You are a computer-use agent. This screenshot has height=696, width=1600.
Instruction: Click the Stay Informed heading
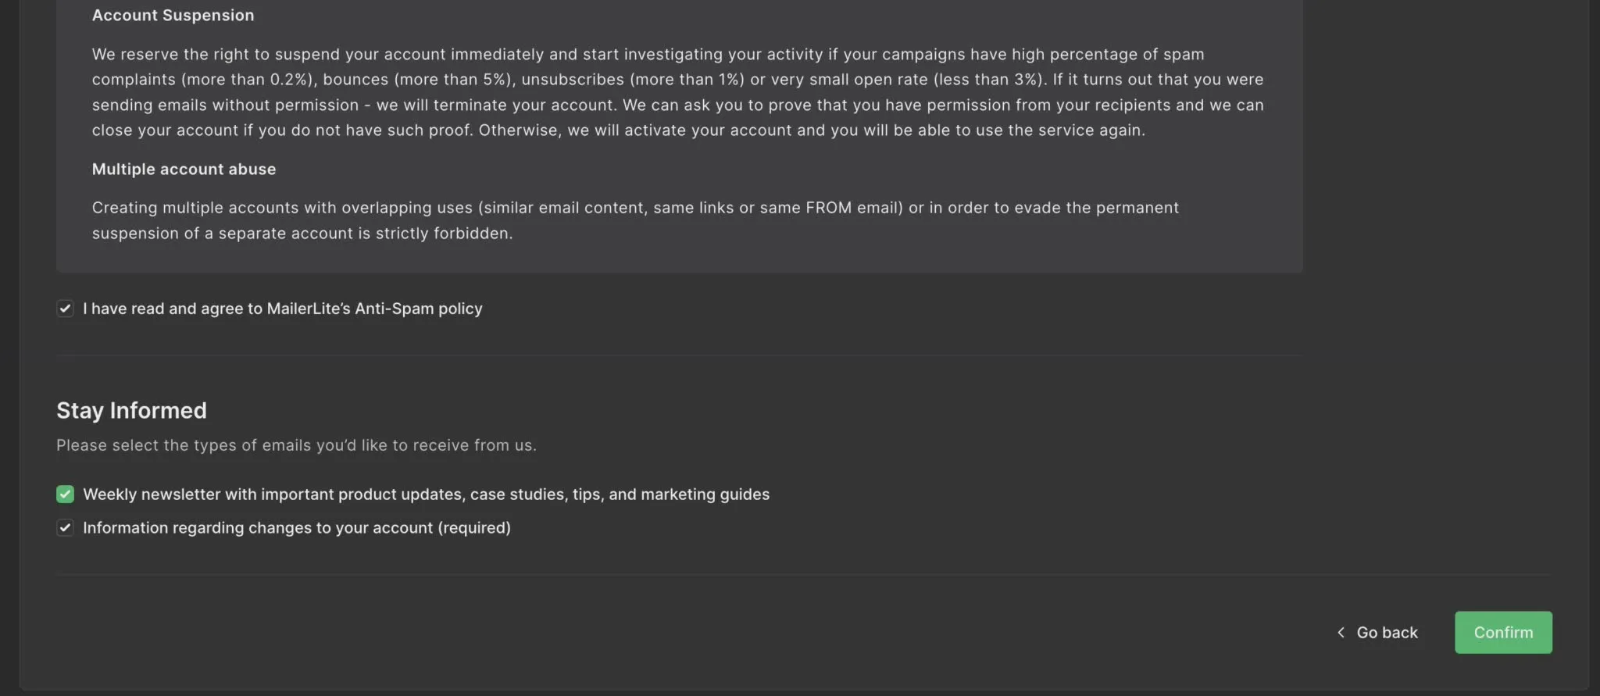(131, 410)
